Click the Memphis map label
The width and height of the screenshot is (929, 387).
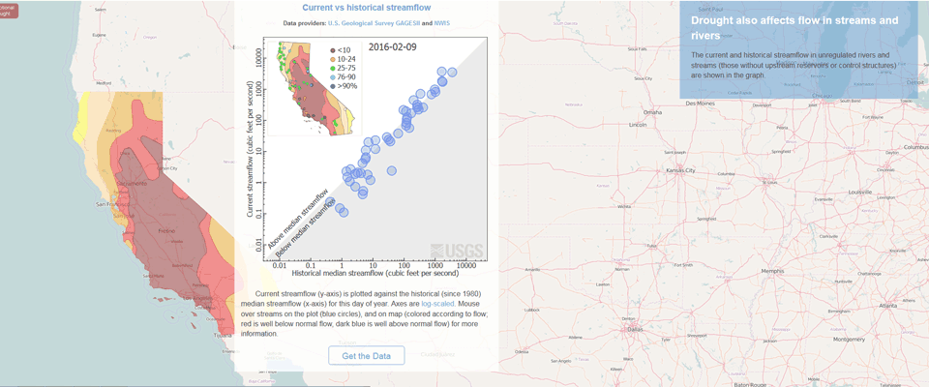click(773, 270)
